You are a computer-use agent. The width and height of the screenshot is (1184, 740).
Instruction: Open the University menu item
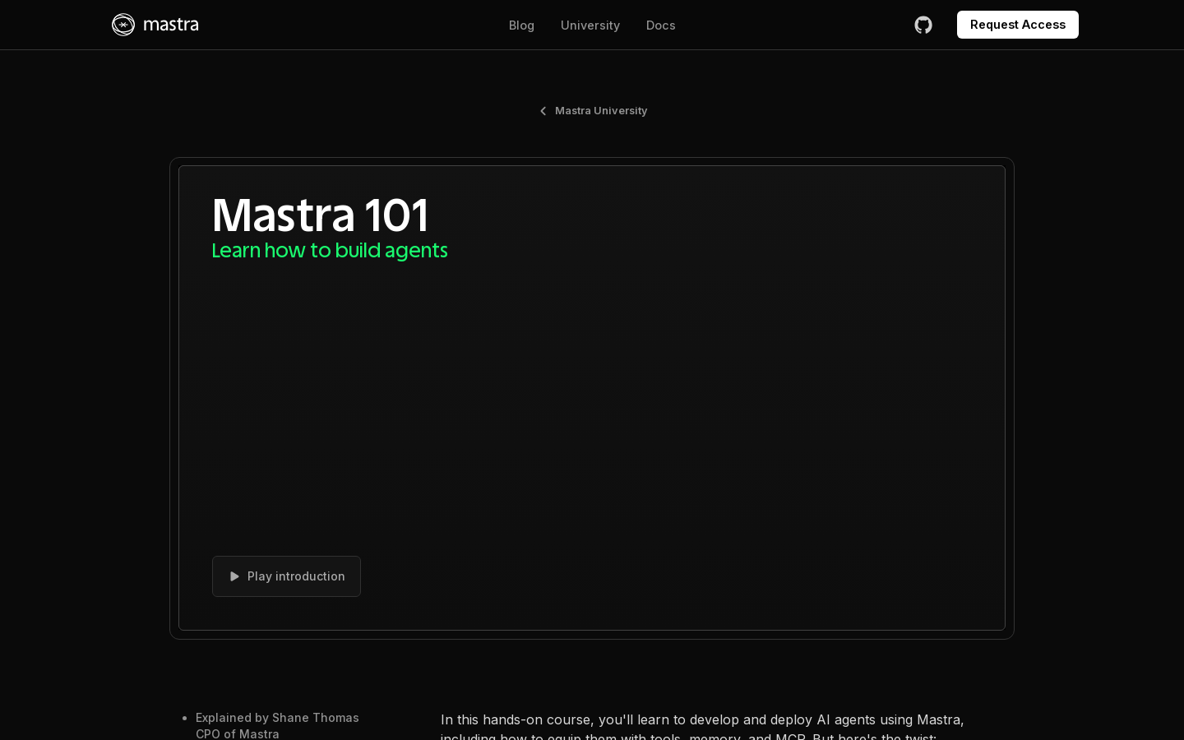pyautogui.click(x=590, y=25)
